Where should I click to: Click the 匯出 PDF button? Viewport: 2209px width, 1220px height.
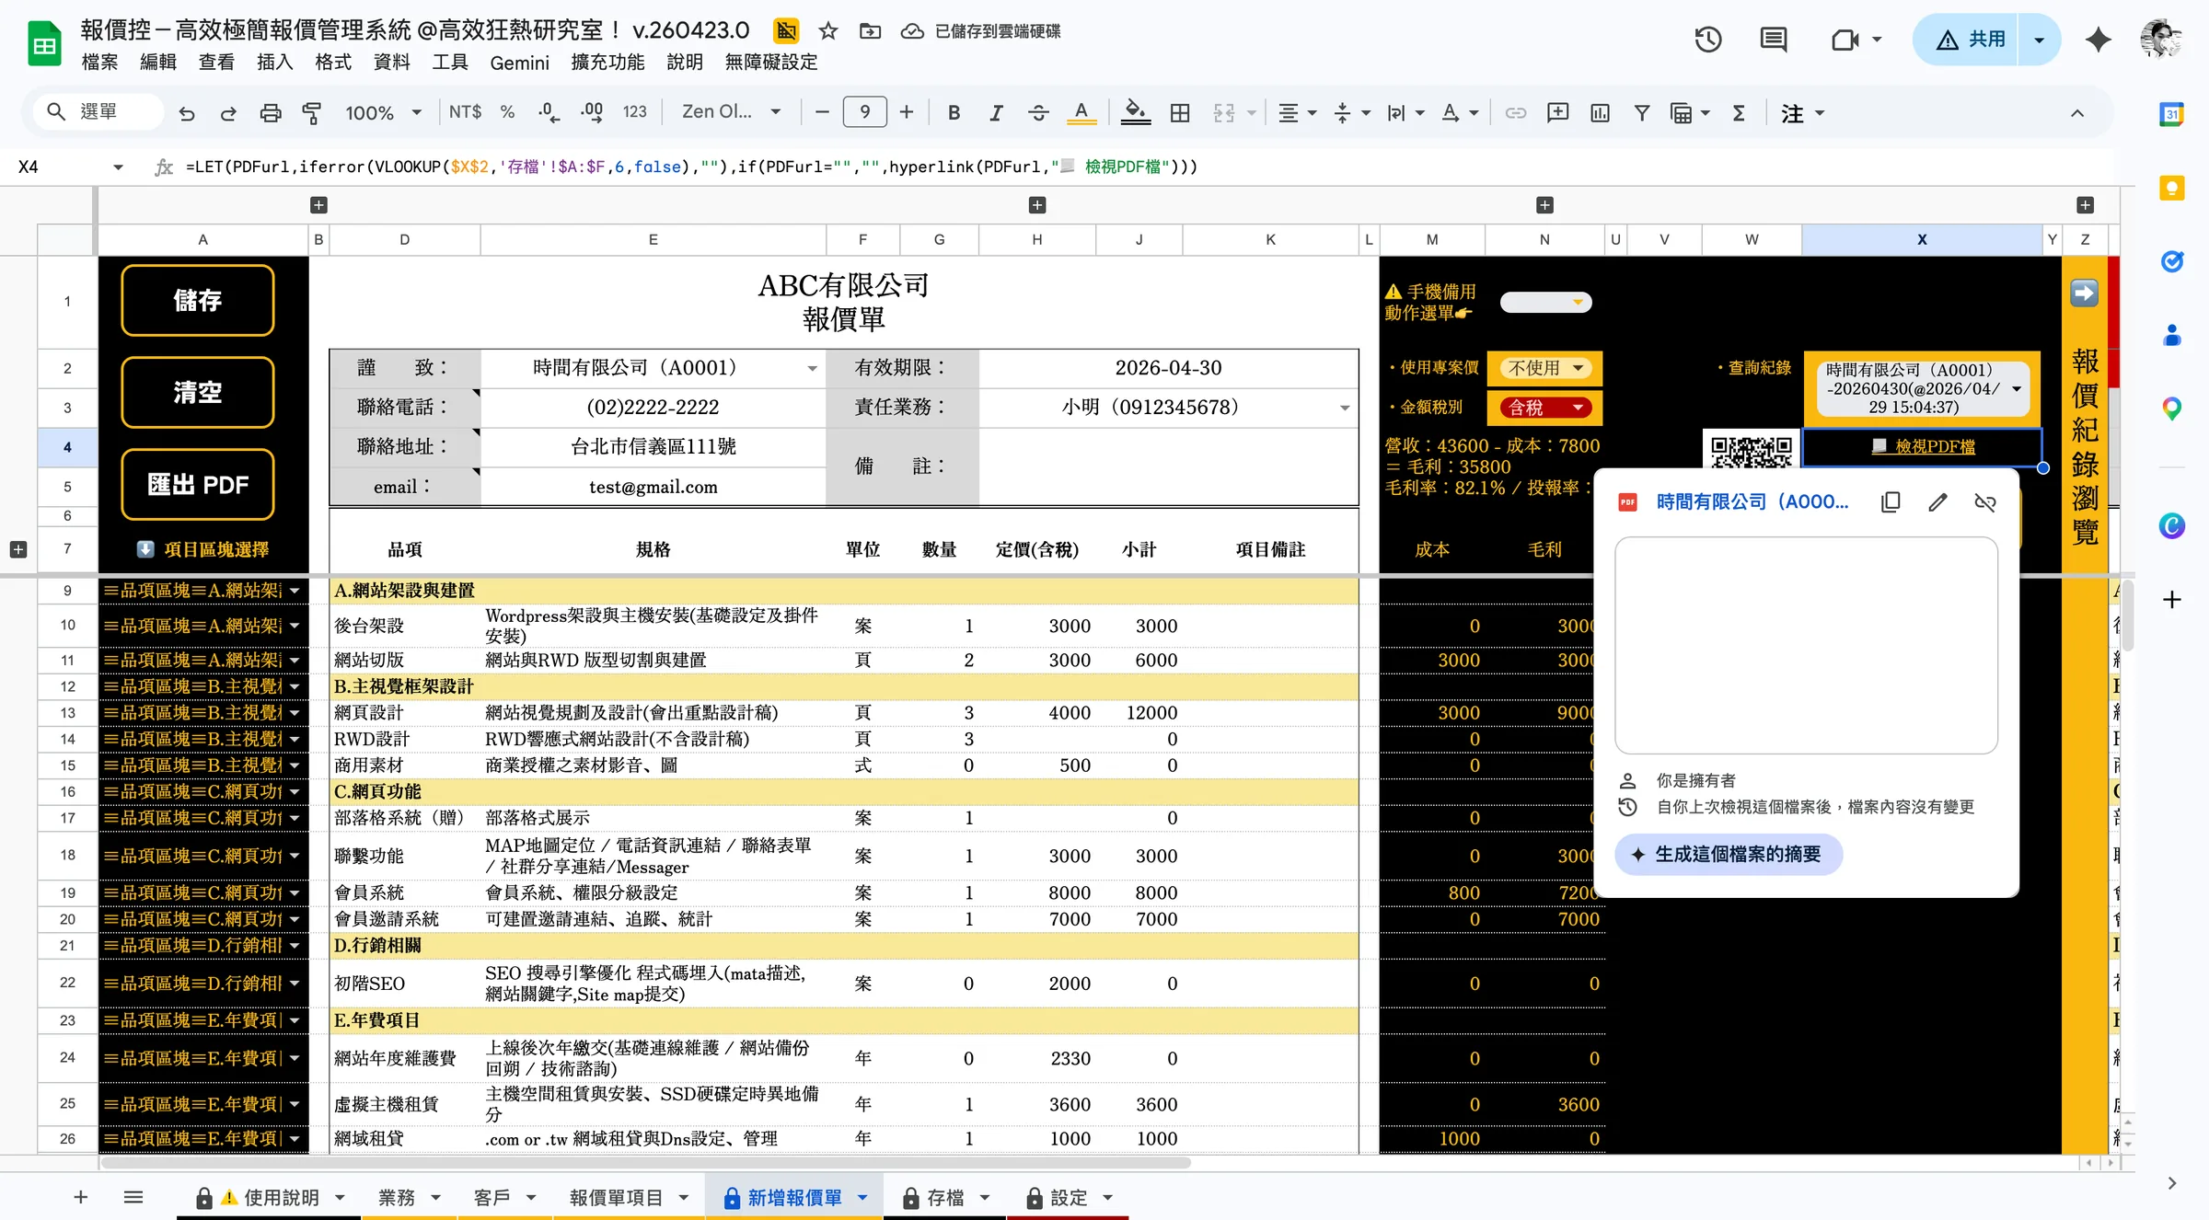tap(197, 485)
